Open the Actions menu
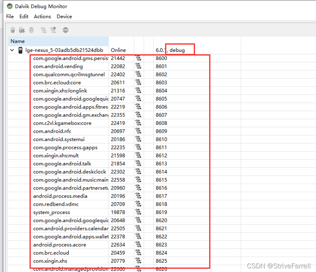Viewport: 316px width, 272px height. 42,16
